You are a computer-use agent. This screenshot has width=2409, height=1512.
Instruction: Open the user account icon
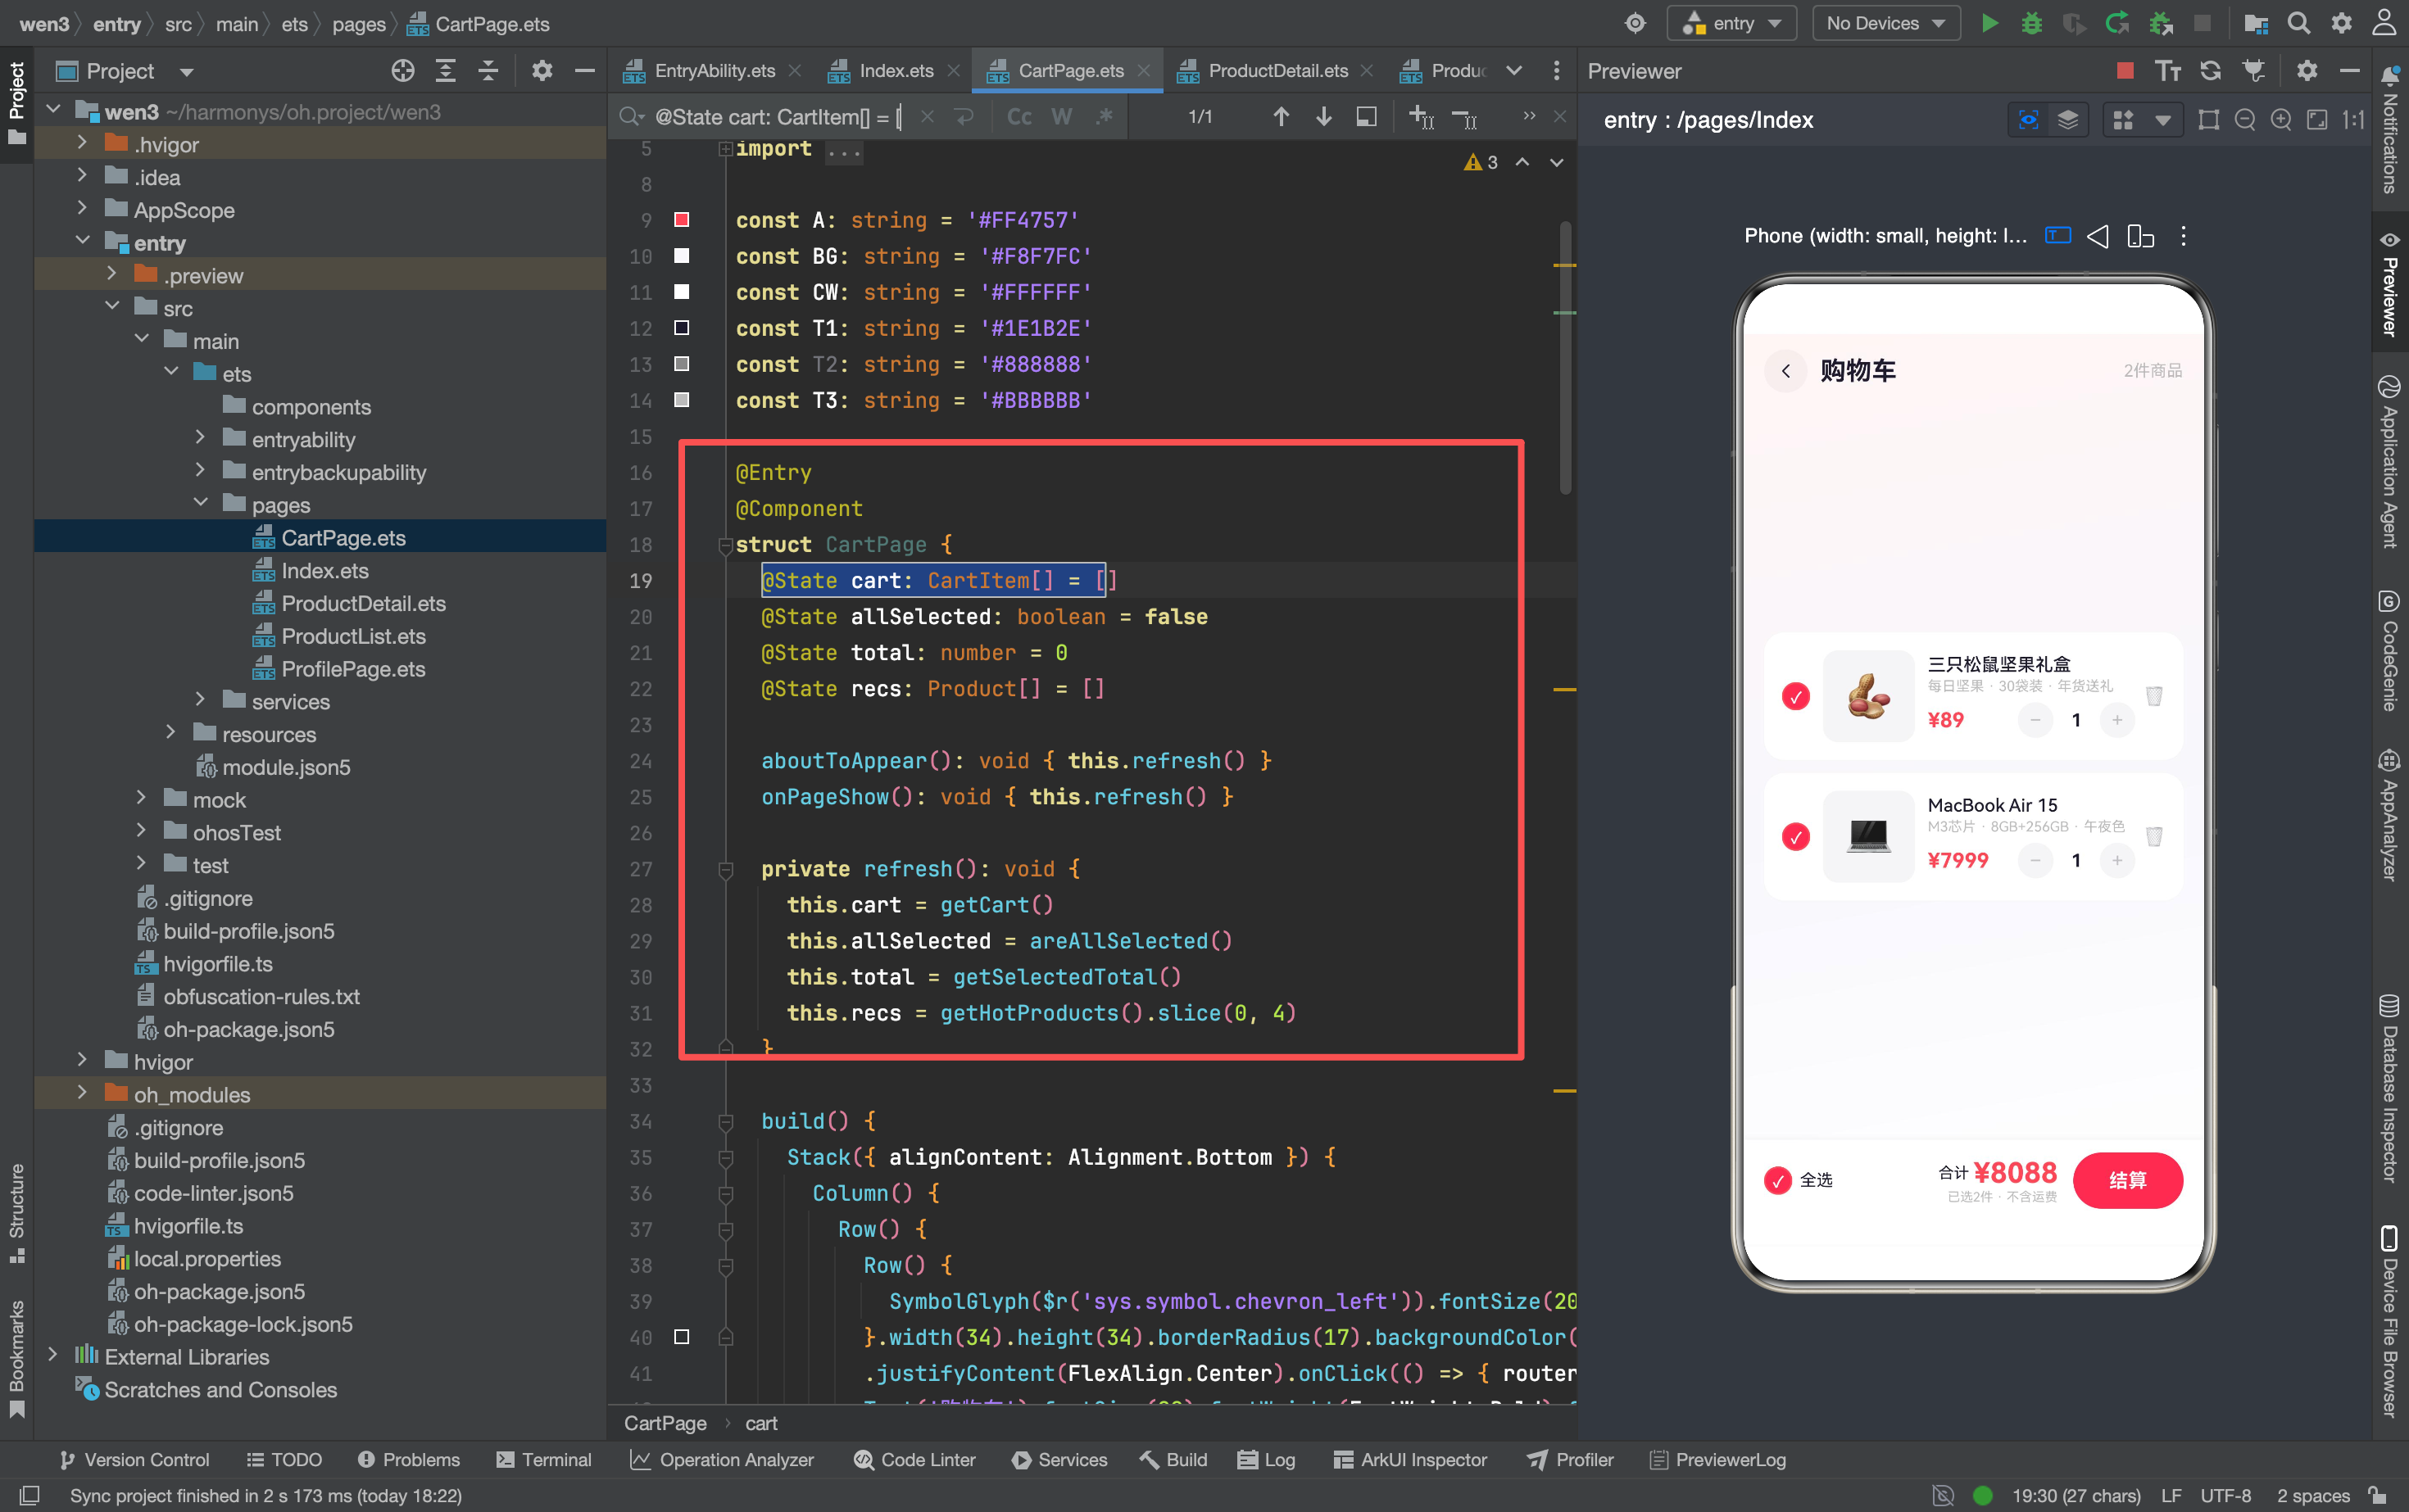tap(2384, 23)
